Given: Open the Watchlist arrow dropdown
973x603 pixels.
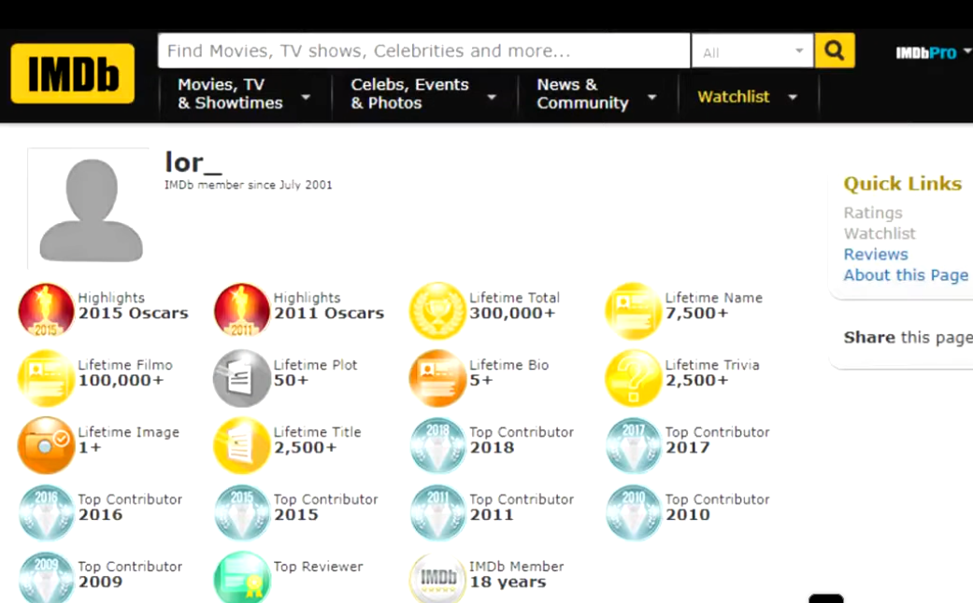Looking at the screenshot, I should click(x=793, y=97).
